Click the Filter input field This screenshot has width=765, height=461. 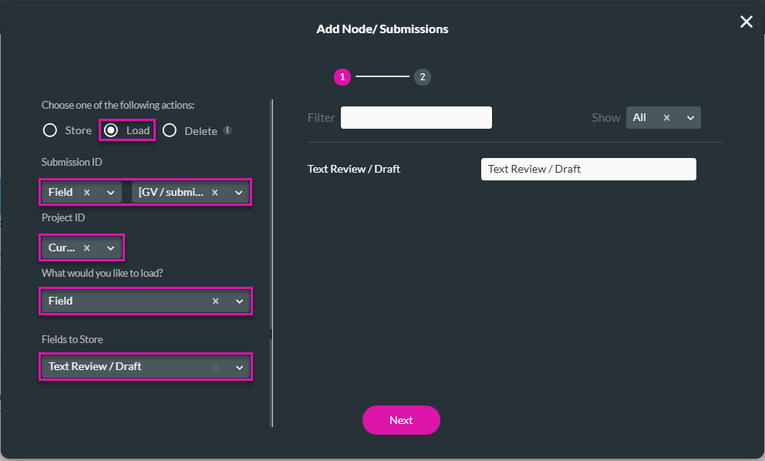point(416,117)
